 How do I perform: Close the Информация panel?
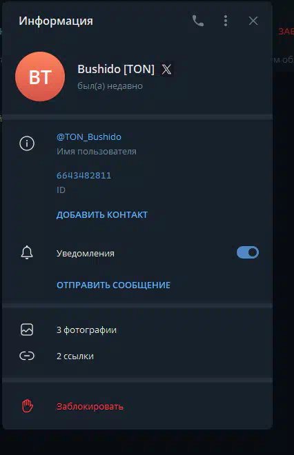(253, 21)
